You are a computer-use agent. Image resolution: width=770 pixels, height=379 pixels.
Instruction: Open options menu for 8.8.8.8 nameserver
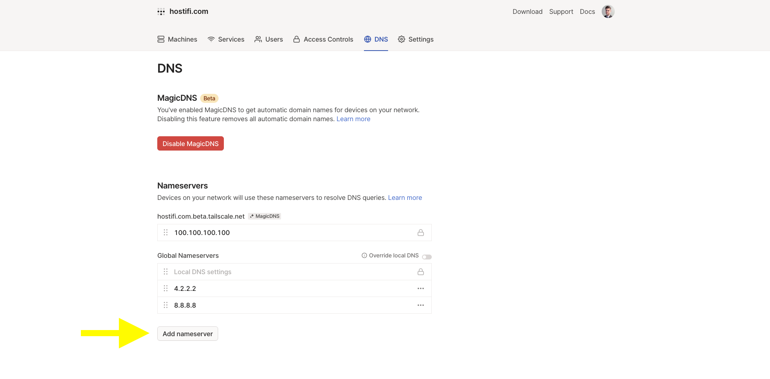[x=421, y=305]
